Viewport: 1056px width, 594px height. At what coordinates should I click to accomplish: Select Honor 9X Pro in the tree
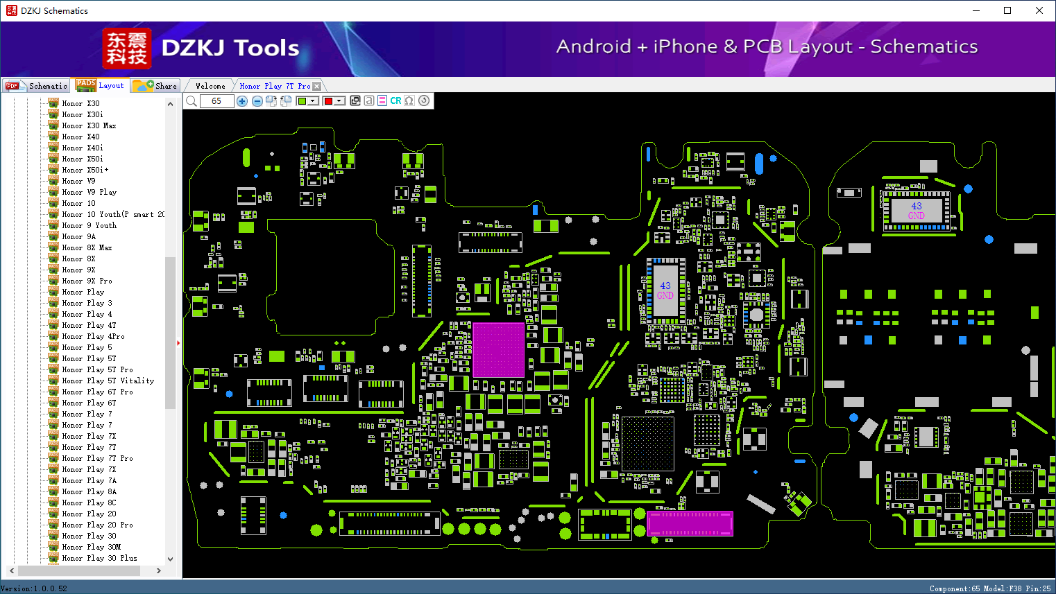point(87,281)
